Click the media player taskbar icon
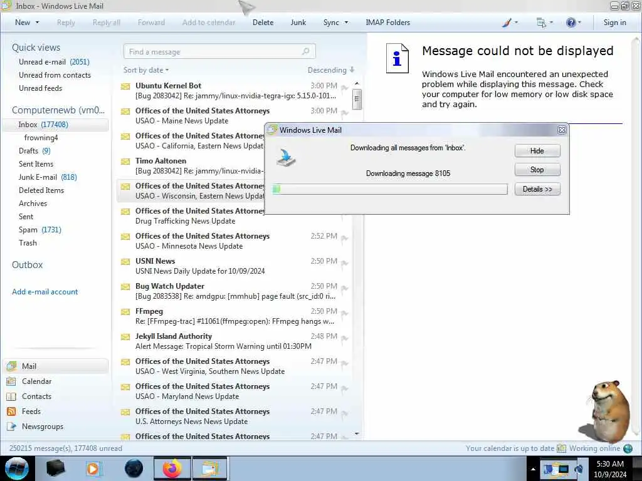The image size is (642, 481). pyautogui.click(x=93, y=468)
